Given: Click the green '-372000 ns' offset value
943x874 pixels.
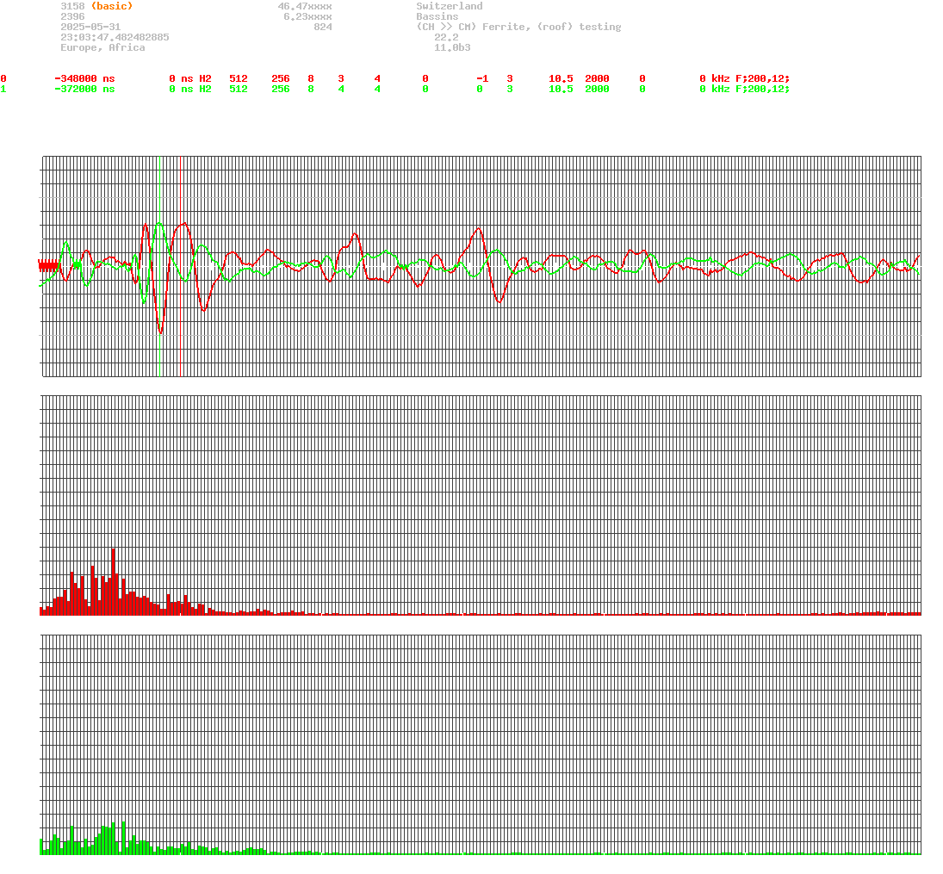Looking at the screenshot, I should click(x=84, y=89).
